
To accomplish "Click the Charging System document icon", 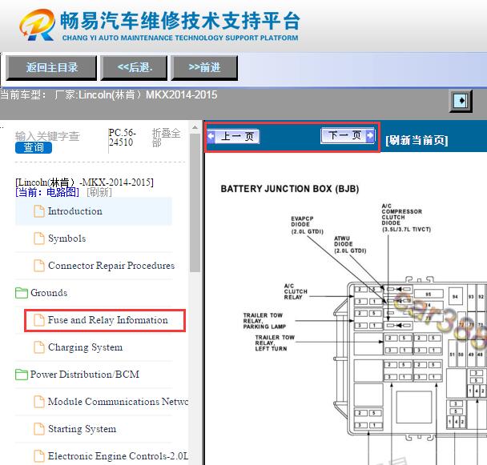I will click(x=38, y=347).
